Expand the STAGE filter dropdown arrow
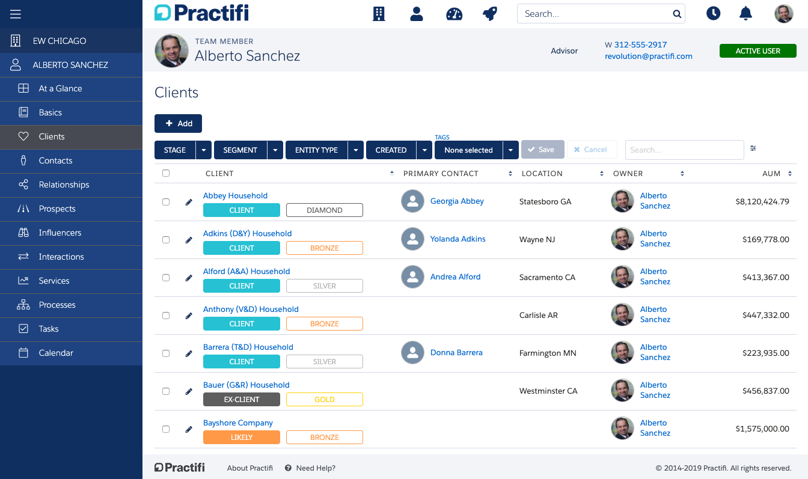This screenshot has height=479, width=808. point(203,150)
